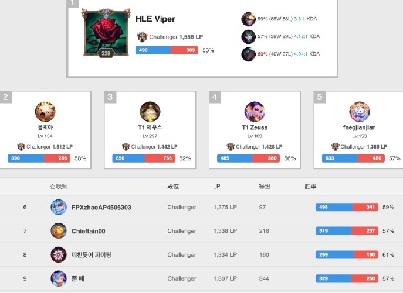Select the 段位 column header
The height and width of the screenshot is (293, 403).
tap(173, 186)
